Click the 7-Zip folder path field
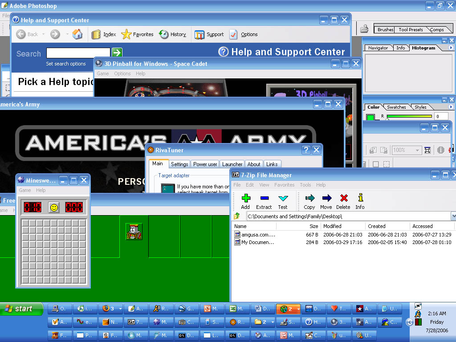The width and height of the screenshot is (456, 342). click(x=348, y=216)
